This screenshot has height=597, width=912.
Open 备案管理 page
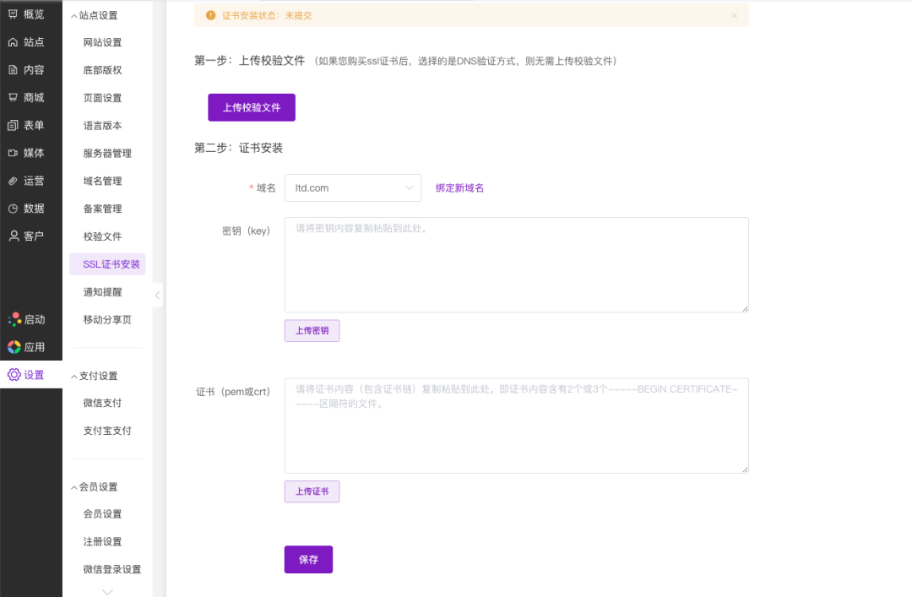pos(102,209)
